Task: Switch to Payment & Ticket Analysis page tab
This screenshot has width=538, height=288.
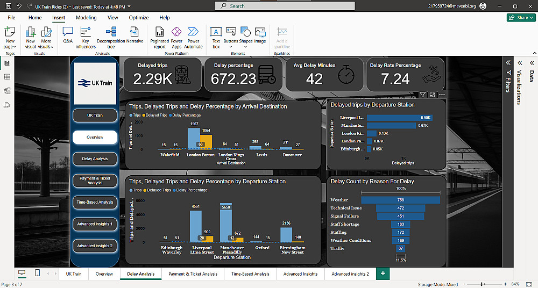Action: [193, 274]
